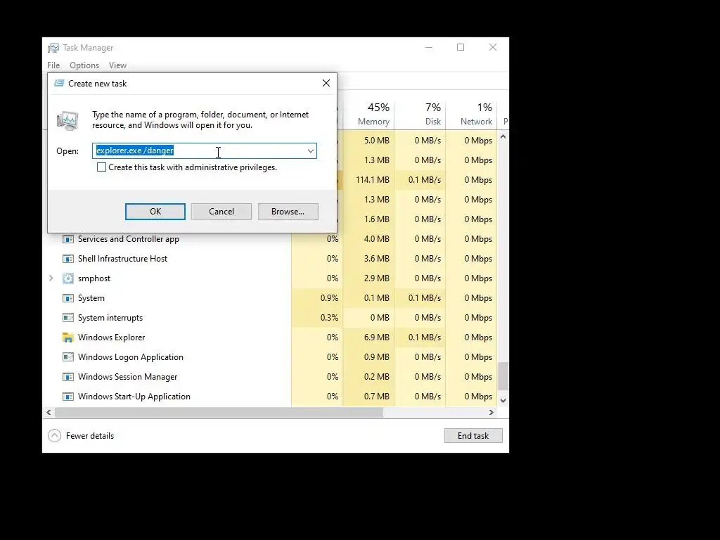
Task: Click the Shell Infrastructure Host icon
Action: point(68,259)
